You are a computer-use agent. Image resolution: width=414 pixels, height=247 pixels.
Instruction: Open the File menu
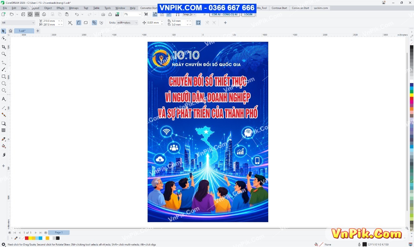click(5, 8)
